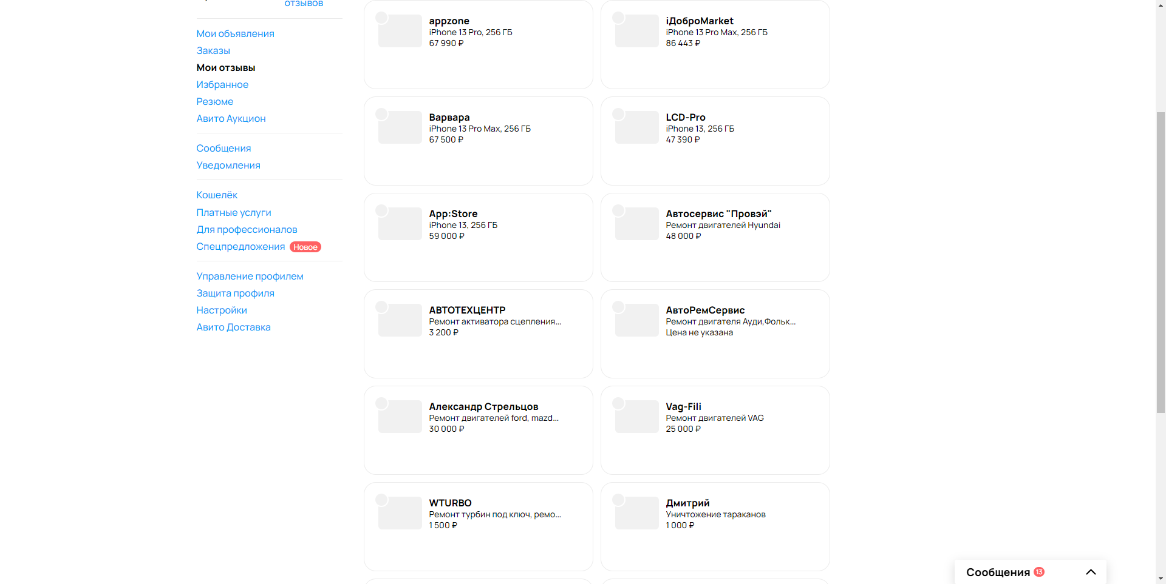Viewport: 1166px width, 584px height.
Task: Click the 13 unread messages badge
Action: pyautogui.click(x=1039, y=572)
